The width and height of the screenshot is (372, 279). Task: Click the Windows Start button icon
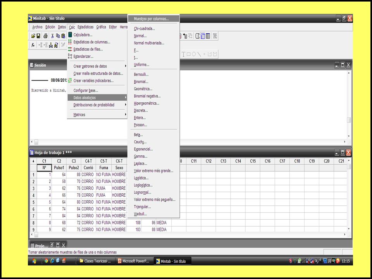point(34,261)
